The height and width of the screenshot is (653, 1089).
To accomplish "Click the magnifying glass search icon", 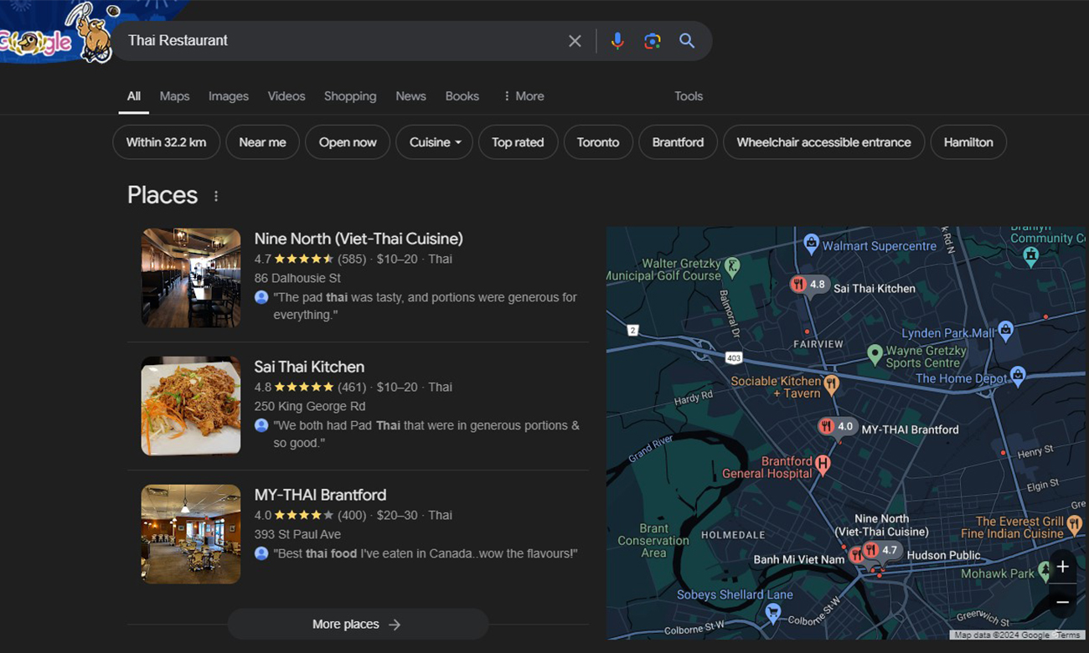I will [687, 41].
